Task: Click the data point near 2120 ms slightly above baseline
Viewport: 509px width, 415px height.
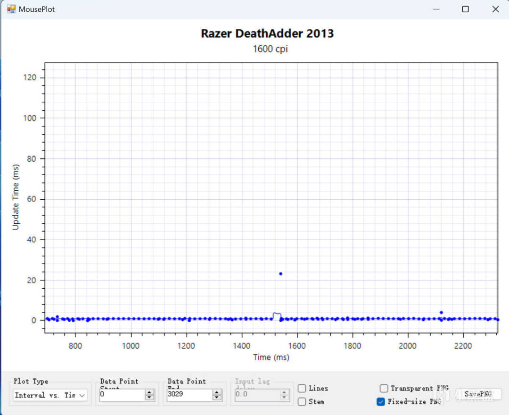Action: (x=441, y=312)
